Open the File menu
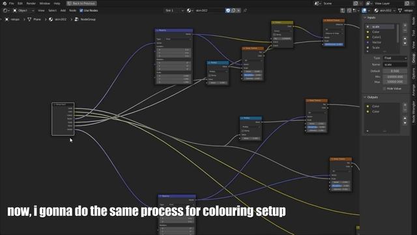This screenshot has height=235, width=417. click(12, 3)
